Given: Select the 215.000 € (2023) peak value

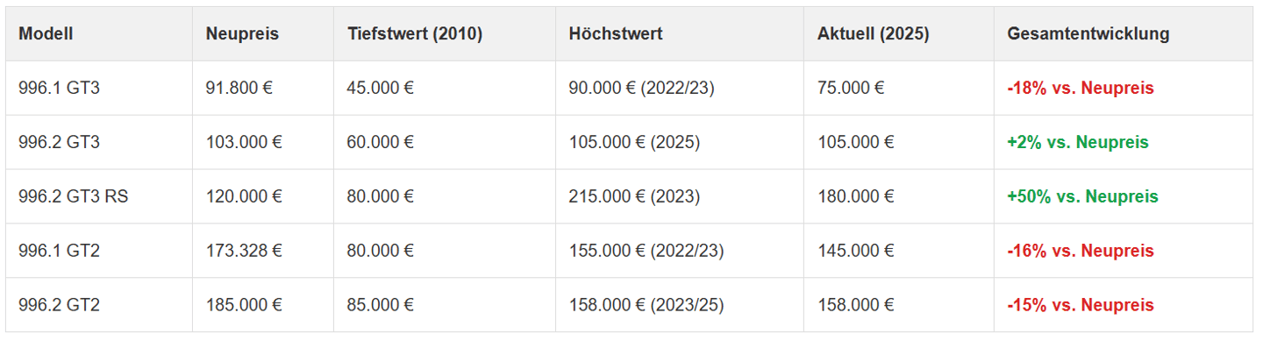Looking at the screenshot, I should click(x=634, y=196).
